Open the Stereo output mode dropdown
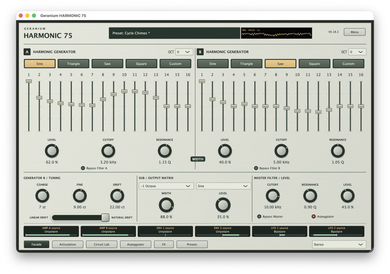390x274 pixels. 339,245
